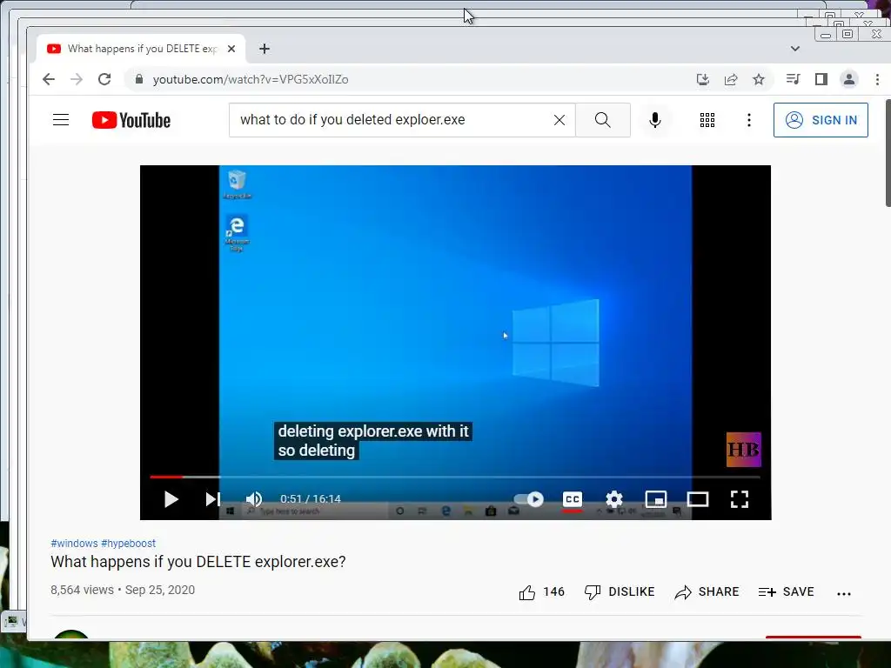
Task: Click the video title 'What happens if you DELETE explorer.exe?'
Action: pos(198,562)
